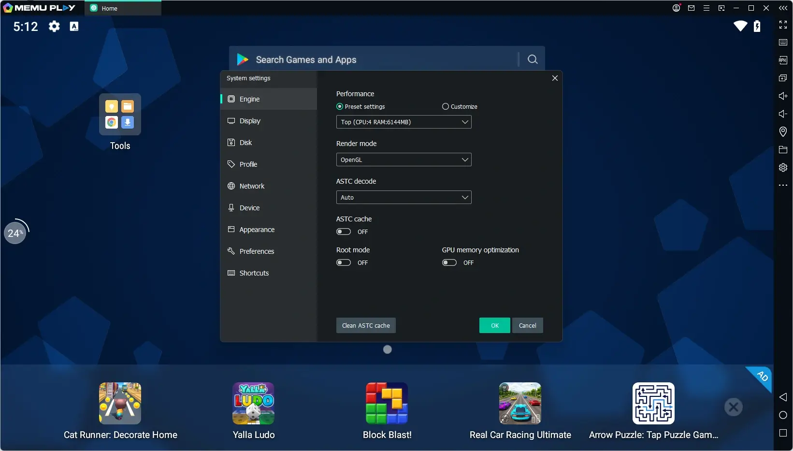Toggle the ASTC cache switch
This screenshot has width=793, height=451.
pos(344,232)
